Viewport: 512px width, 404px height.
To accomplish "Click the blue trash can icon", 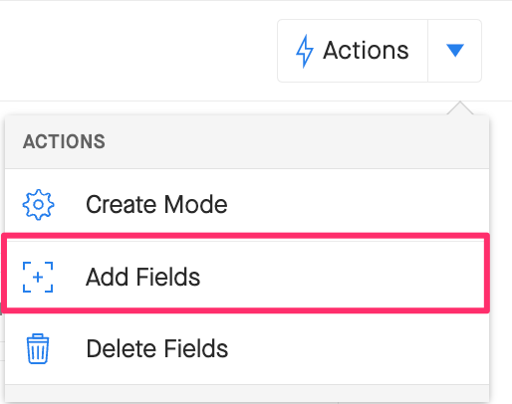I will tap(38, 348).
